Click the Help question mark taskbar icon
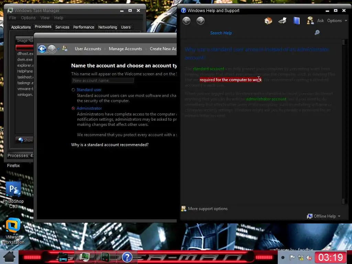This screenshot has height=264, width=352. coord(127,257)
